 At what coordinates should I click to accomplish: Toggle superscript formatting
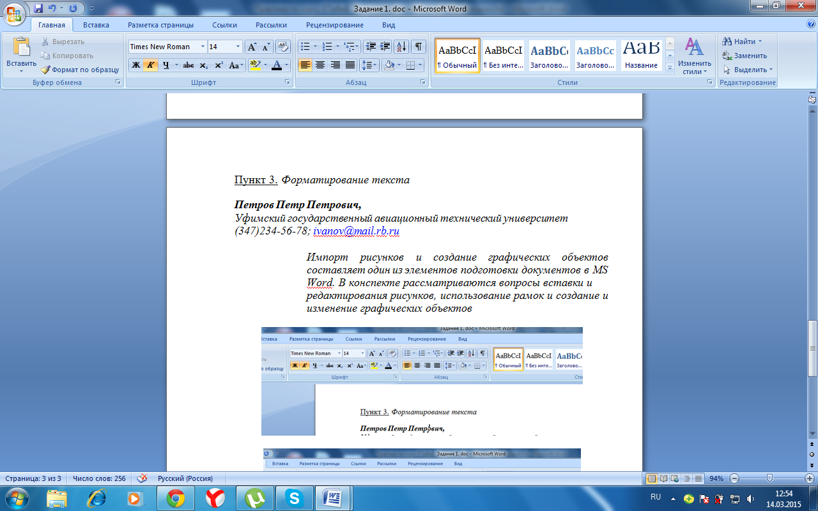(x=219, y=65)
